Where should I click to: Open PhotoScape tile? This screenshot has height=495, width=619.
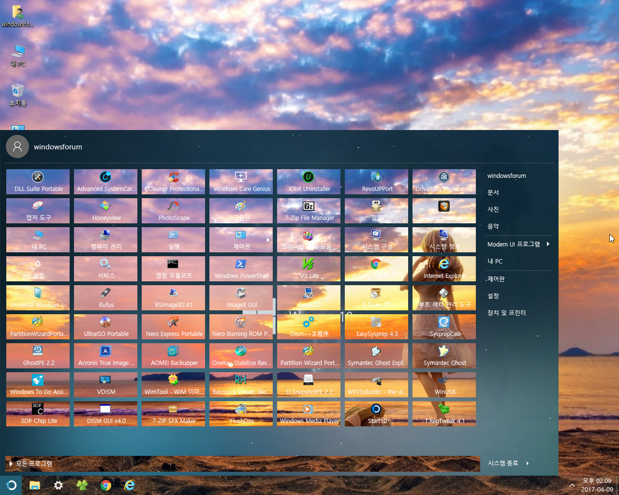point(173,211)
